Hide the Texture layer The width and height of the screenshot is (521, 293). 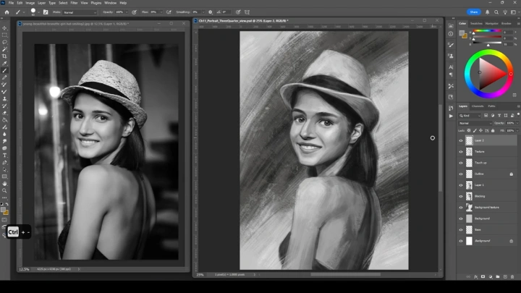461,152
